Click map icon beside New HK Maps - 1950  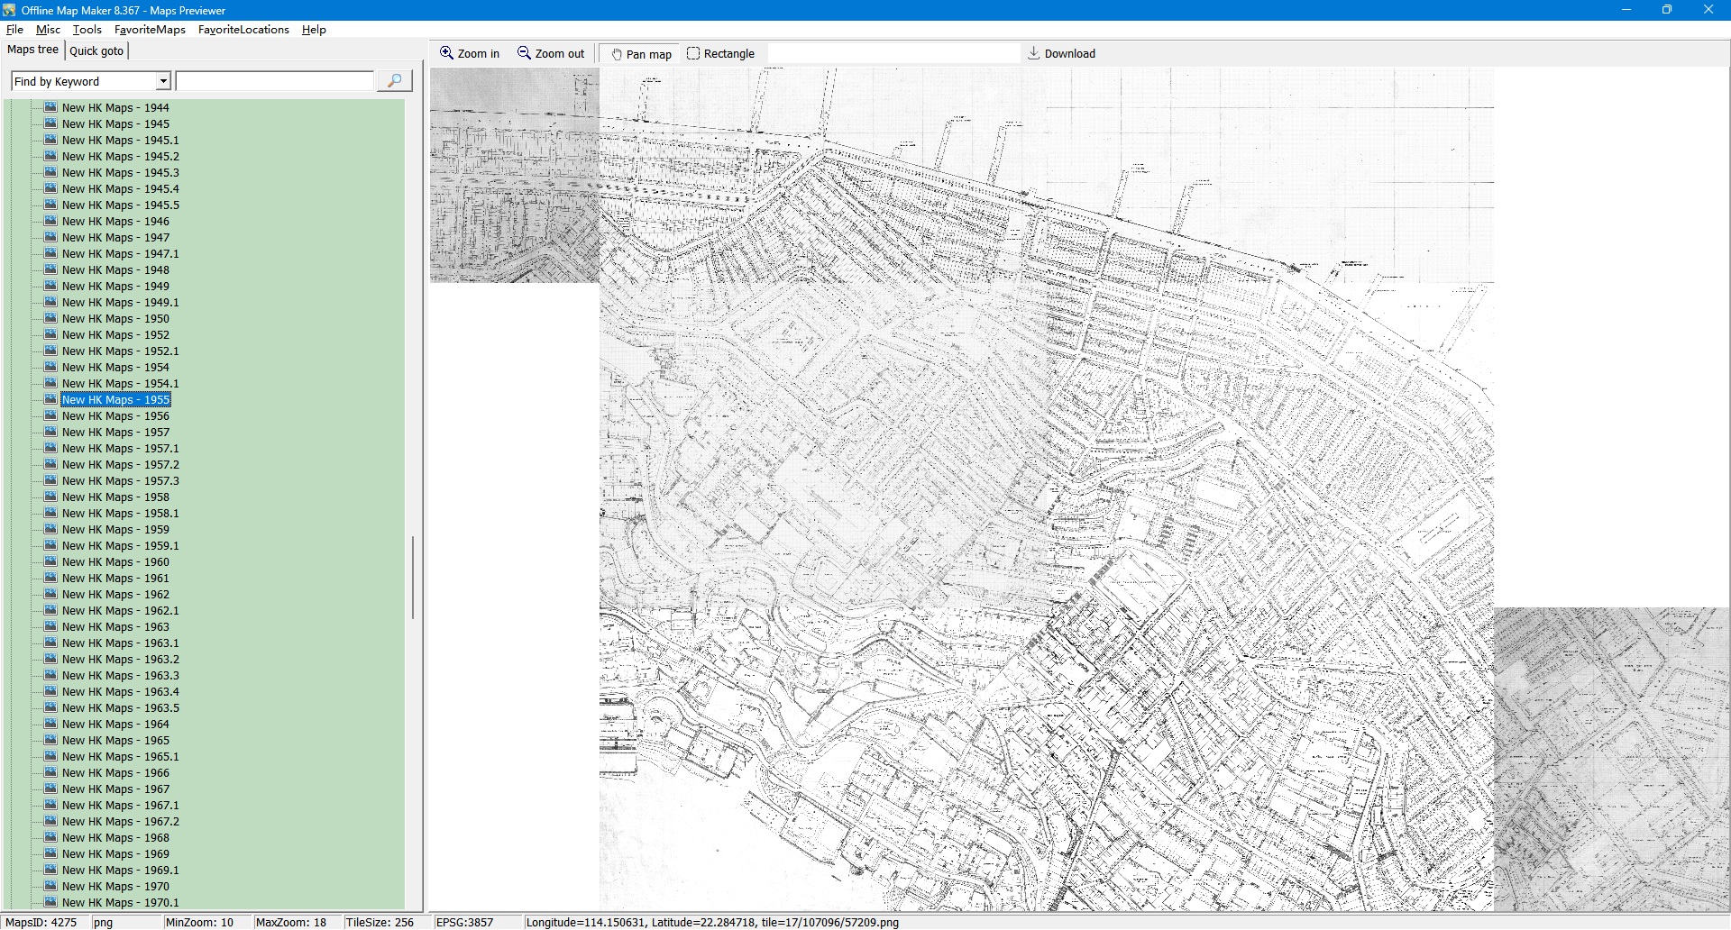(x=50, y=318)
